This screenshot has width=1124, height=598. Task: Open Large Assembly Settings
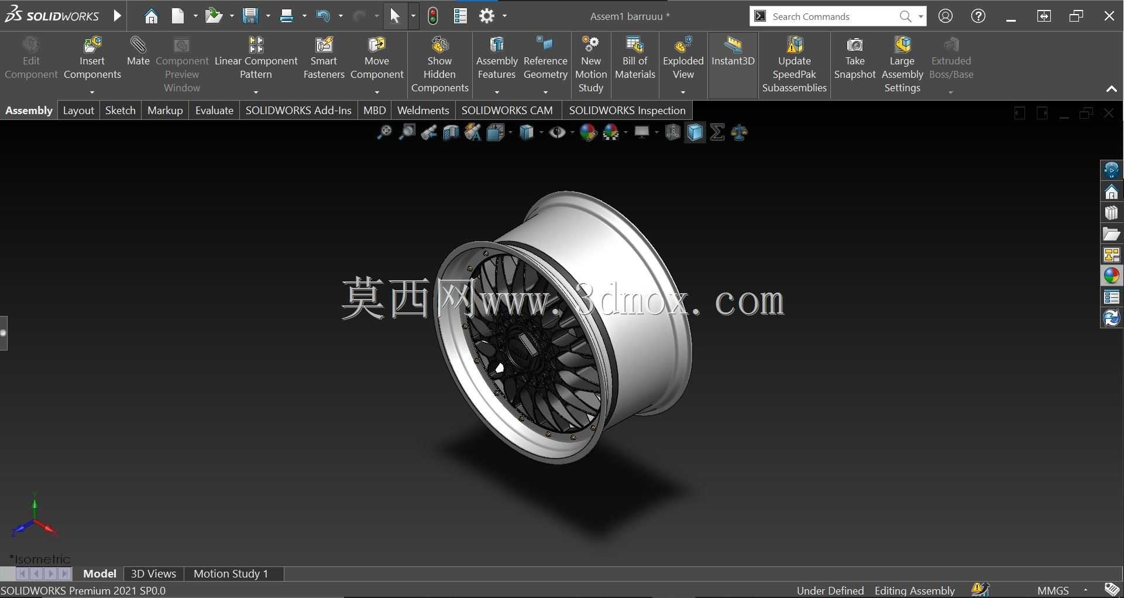pos(902,65)
